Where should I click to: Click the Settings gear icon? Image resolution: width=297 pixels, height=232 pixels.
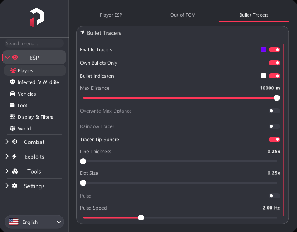[x=15, y=186]
